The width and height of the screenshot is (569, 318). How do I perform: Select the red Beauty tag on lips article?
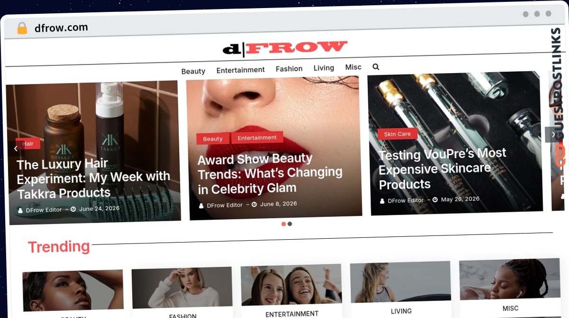(213, 139)
